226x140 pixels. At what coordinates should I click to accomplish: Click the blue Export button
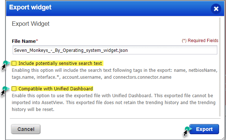tap(204, 129)
